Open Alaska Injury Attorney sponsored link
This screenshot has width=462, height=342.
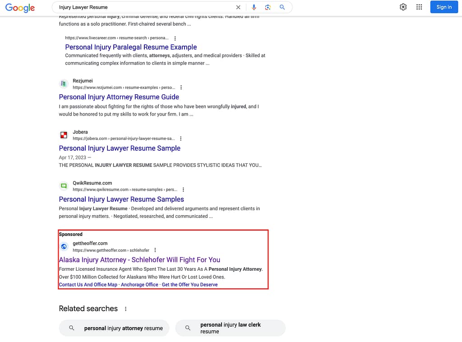point(139,260)
